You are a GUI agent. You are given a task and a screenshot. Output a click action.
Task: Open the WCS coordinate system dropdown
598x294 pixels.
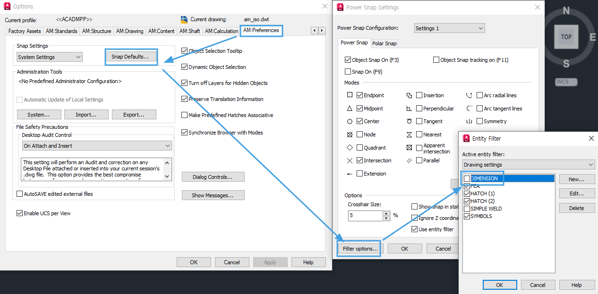[x=566, y=82]
